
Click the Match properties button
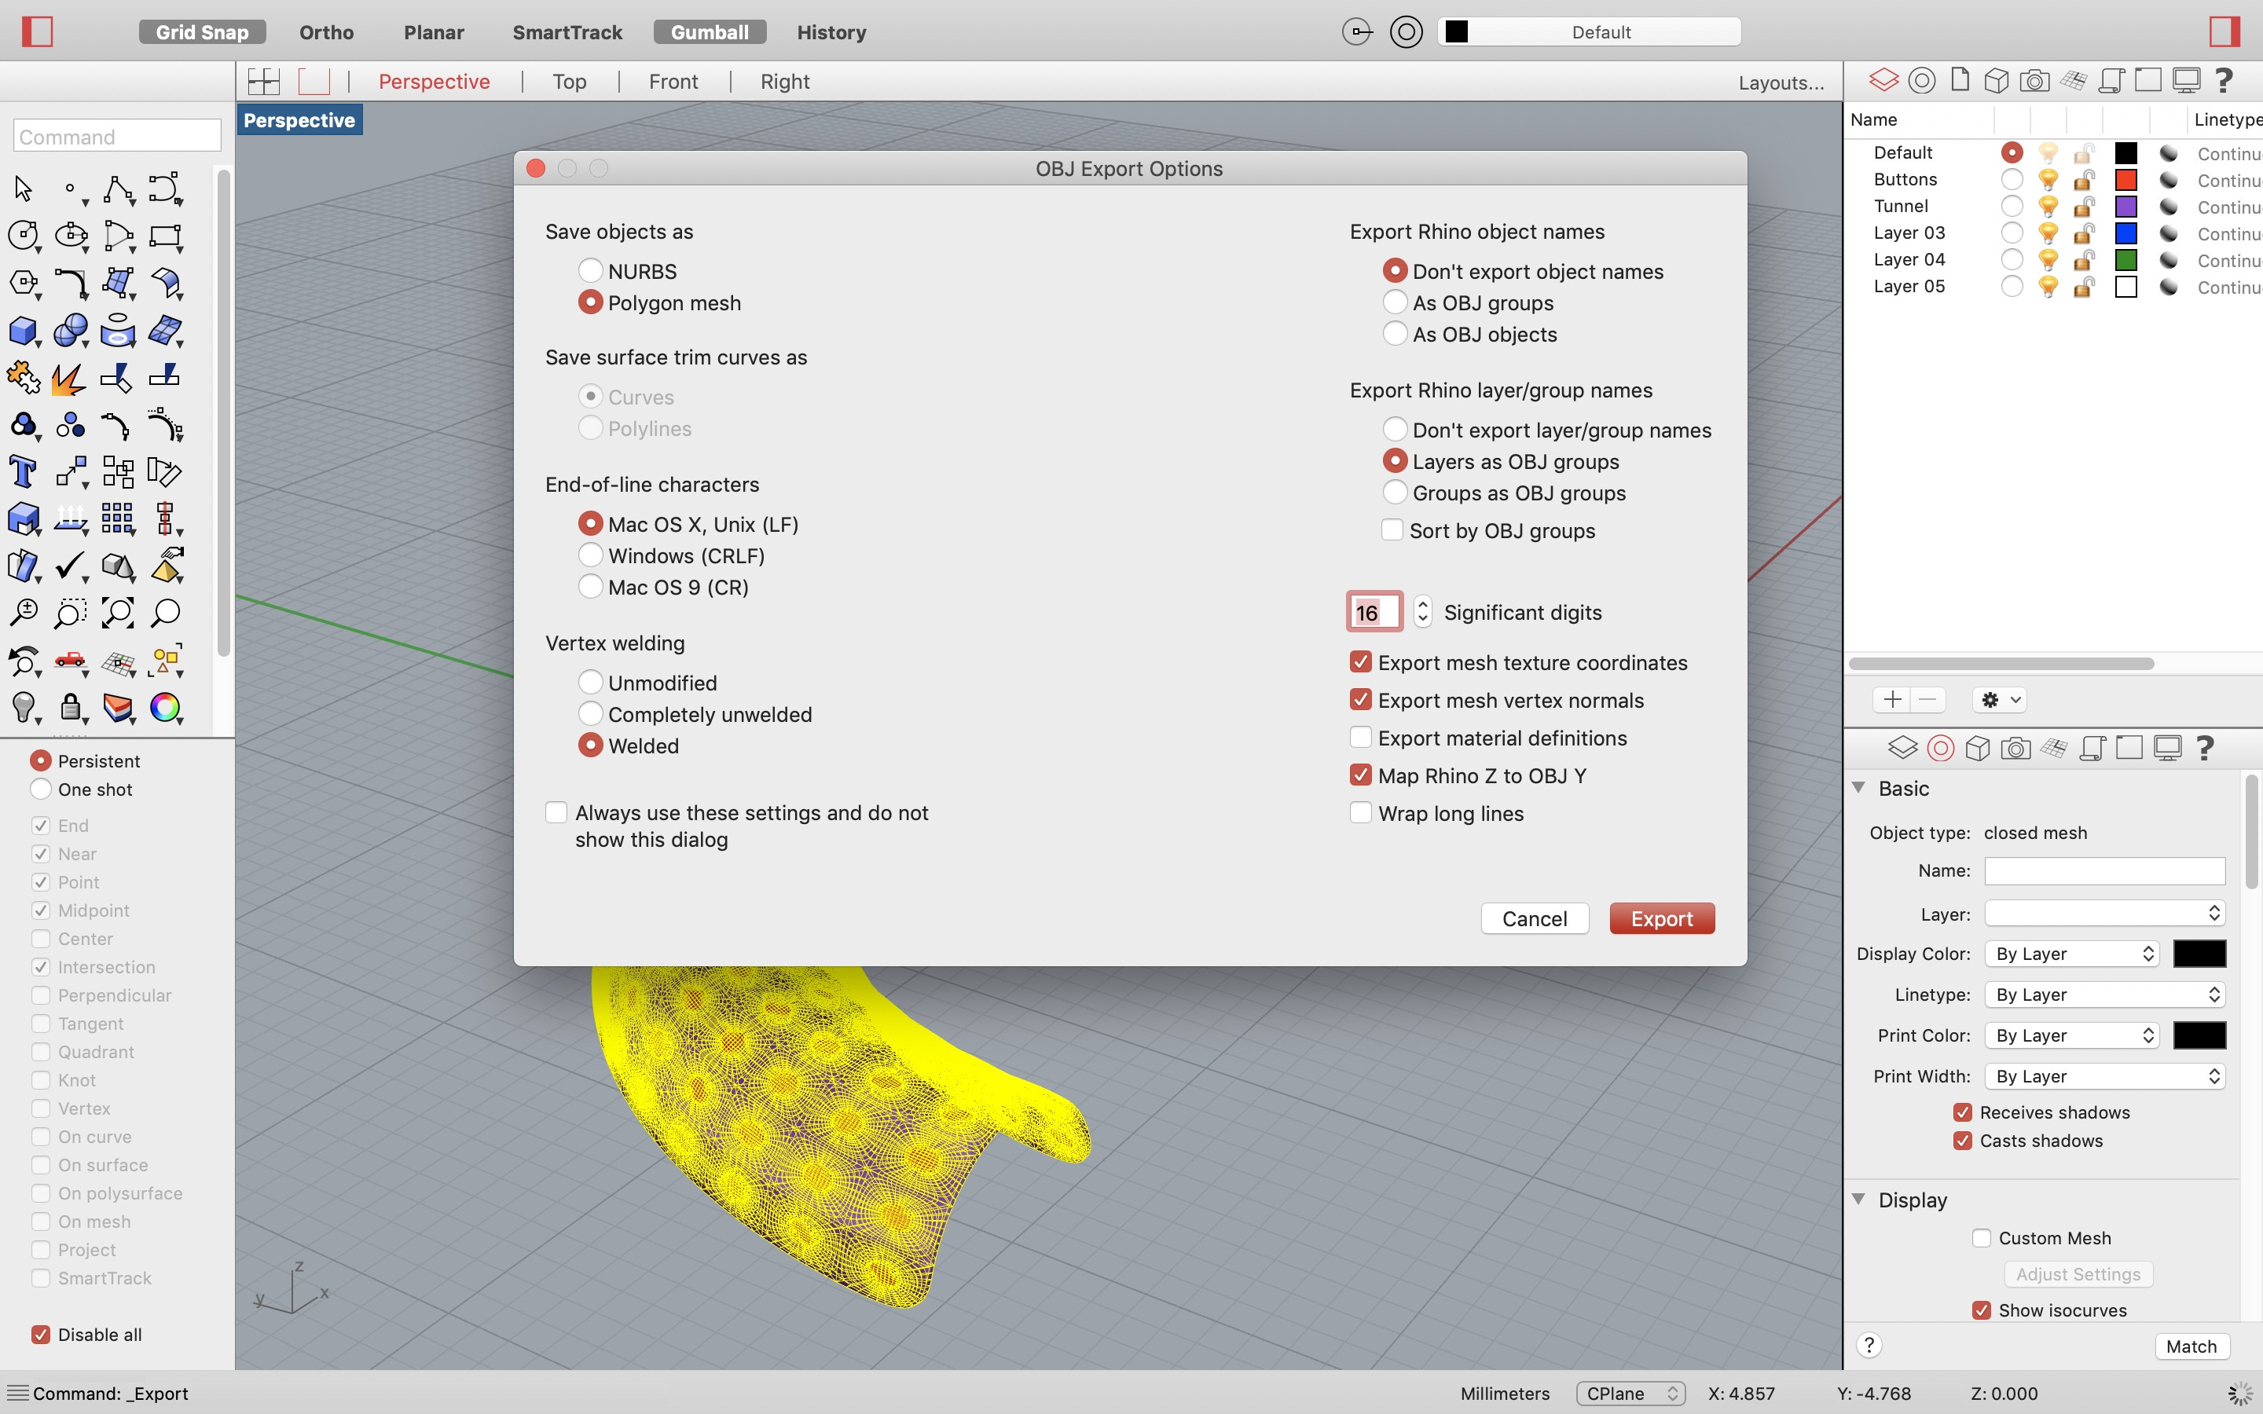[2192, 1346]
